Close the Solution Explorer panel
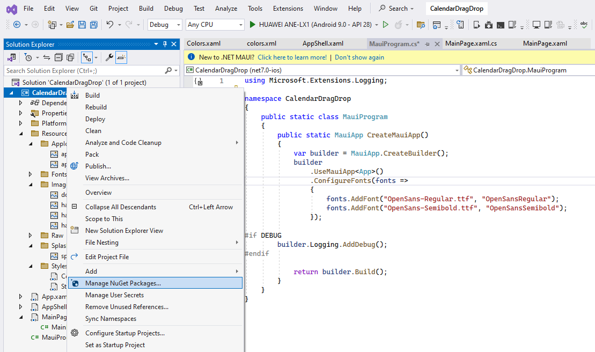The width and height of the screenshot is (595, 352). click(174, 44)
